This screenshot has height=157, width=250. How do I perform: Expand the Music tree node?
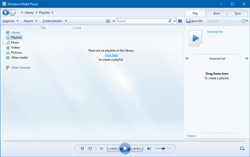coord(3,42)
